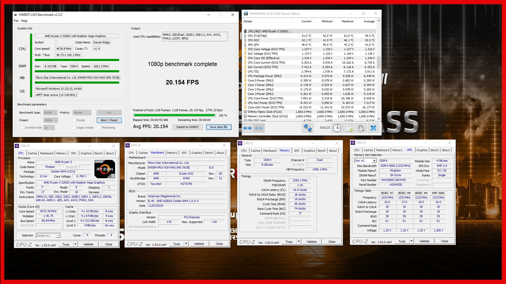Image resolution: width=506 pixels, height=284 pixels.
Task: Click the lightning icon beside CPU Core Voltage
Action: (245, 49)
